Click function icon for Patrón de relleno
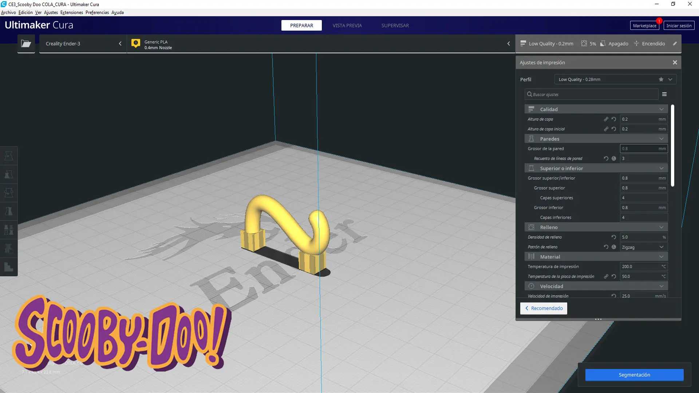This screenshot has width=699, height=393. (x=614, y=247)
